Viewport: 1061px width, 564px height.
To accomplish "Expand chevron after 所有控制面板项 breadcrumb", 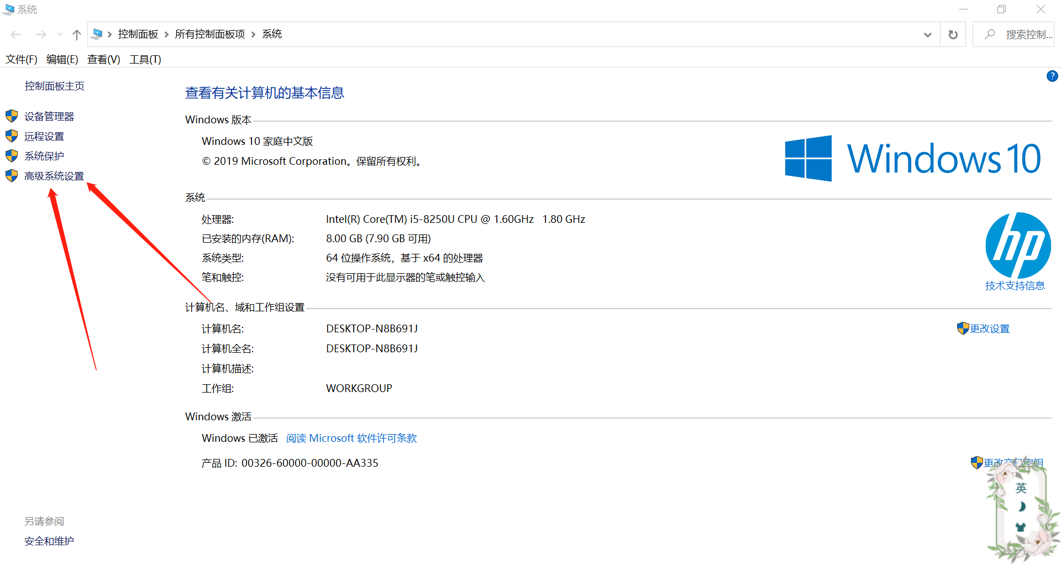I will point(254,35).
